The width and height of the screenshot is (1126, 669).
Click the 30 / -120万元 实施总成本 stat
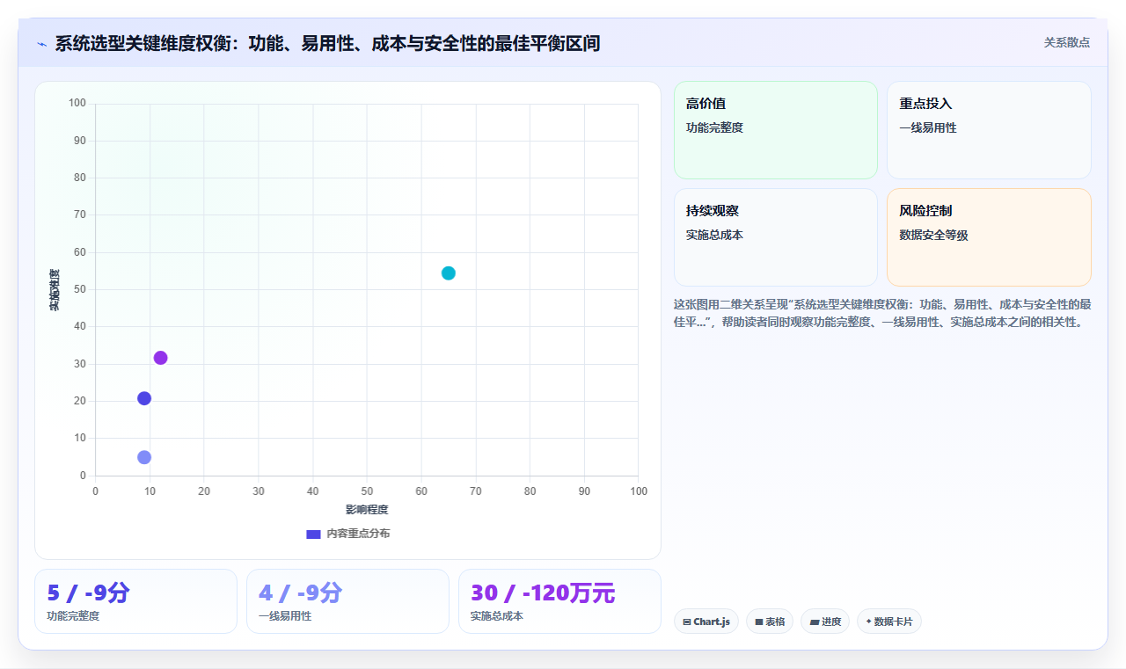click(x=559, y=601)
